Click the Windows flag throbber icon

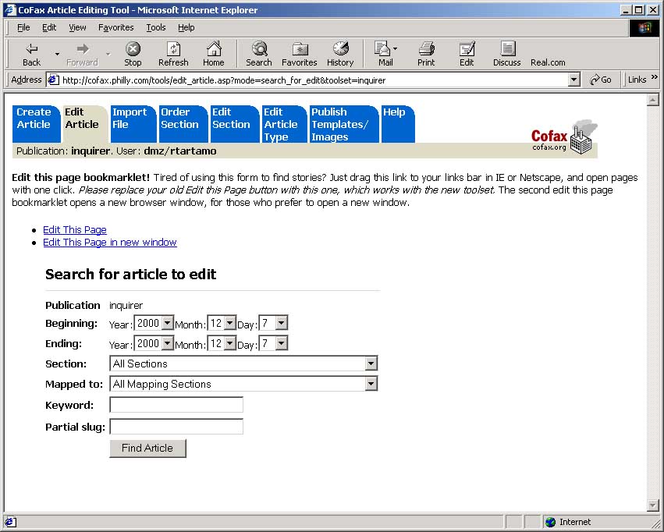pos(644,28)
